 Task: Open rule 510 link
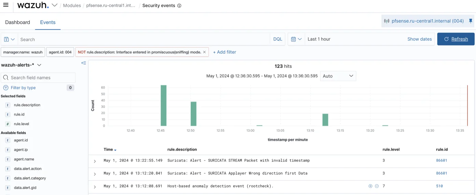tap(439, 186)
